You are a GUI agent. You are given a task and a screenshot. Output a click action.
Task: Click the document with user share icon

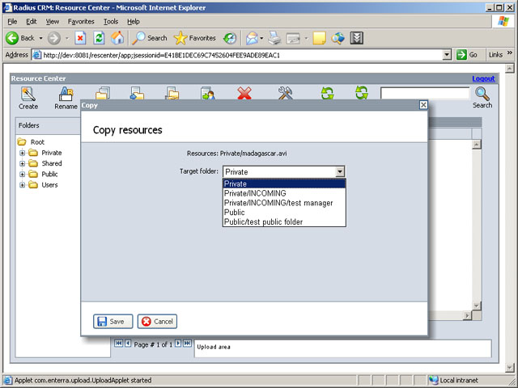point(208,93)
